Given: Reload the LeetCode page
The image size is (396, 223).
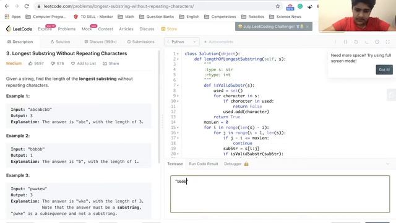Looking at the screenshot, I should [x=27, y=6].
